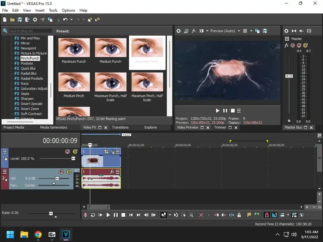The image size is (323, 242).
Task: Open audio track 2 hamburger menu
Action: [5, 172]
